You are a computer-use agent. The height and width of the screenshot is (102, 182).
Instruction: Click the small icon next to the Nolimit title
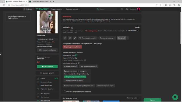tap(72, 28)
